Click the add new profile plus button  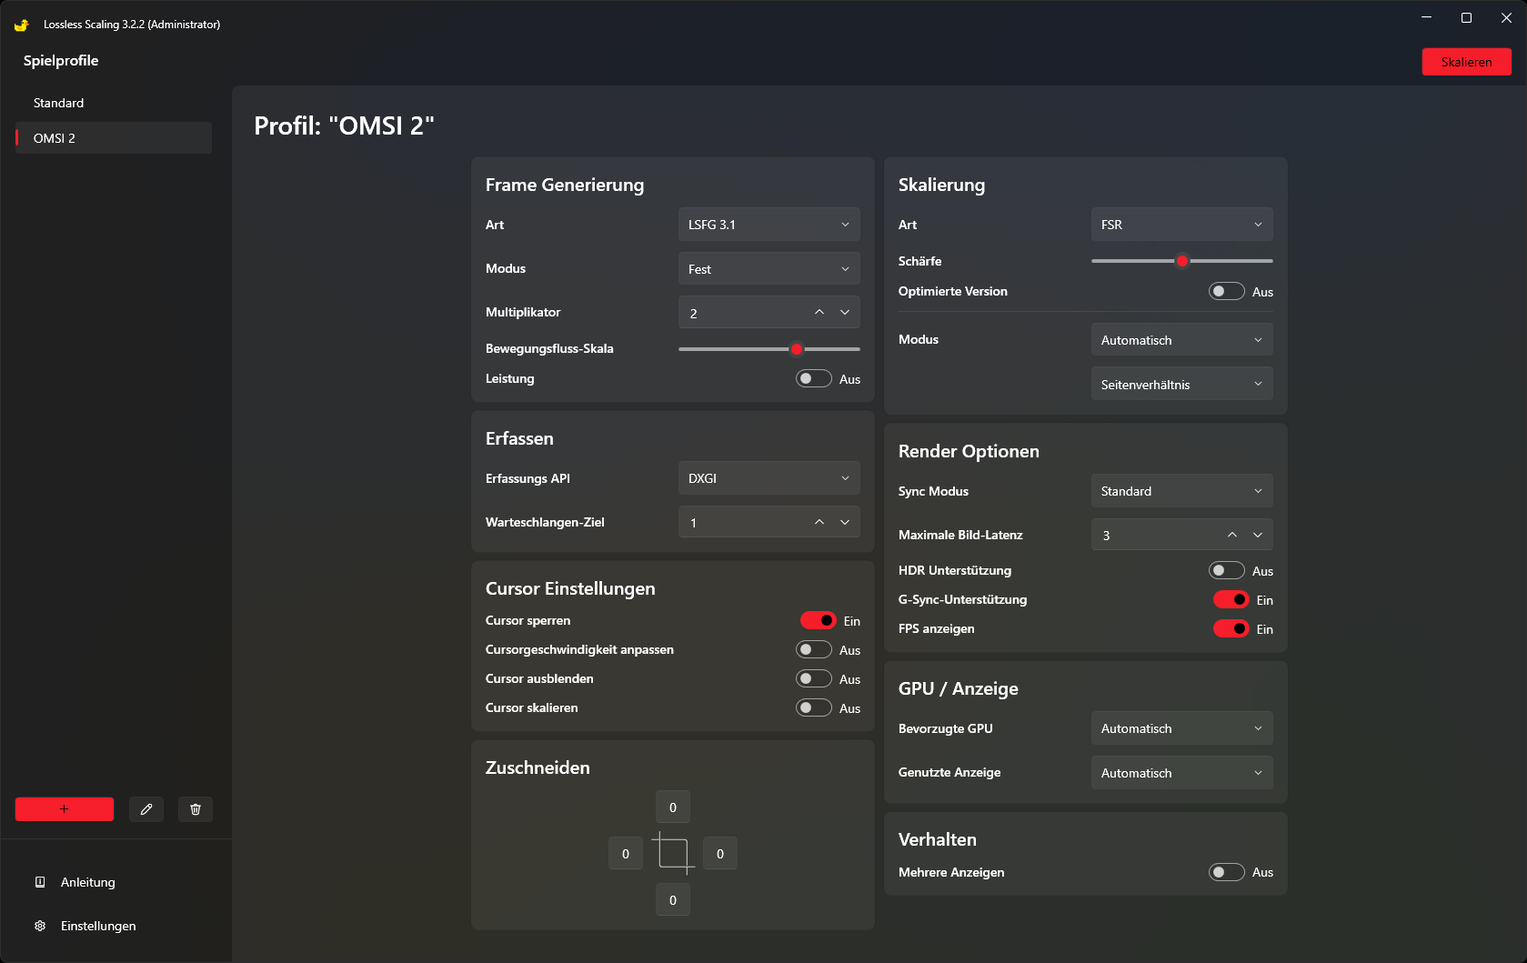coord(65,809)
